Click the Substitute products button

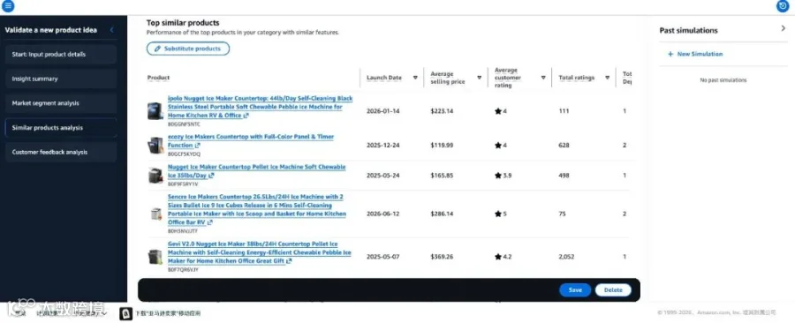click(188, 49)
